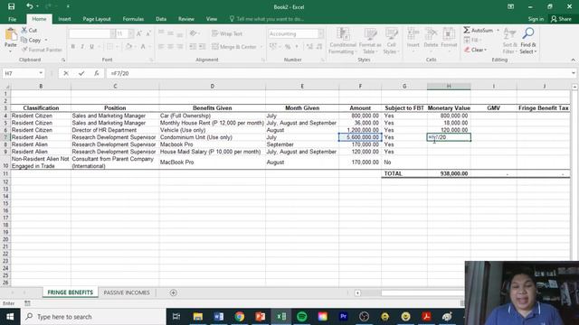Toggle Underline formatting

pos(91,46)
